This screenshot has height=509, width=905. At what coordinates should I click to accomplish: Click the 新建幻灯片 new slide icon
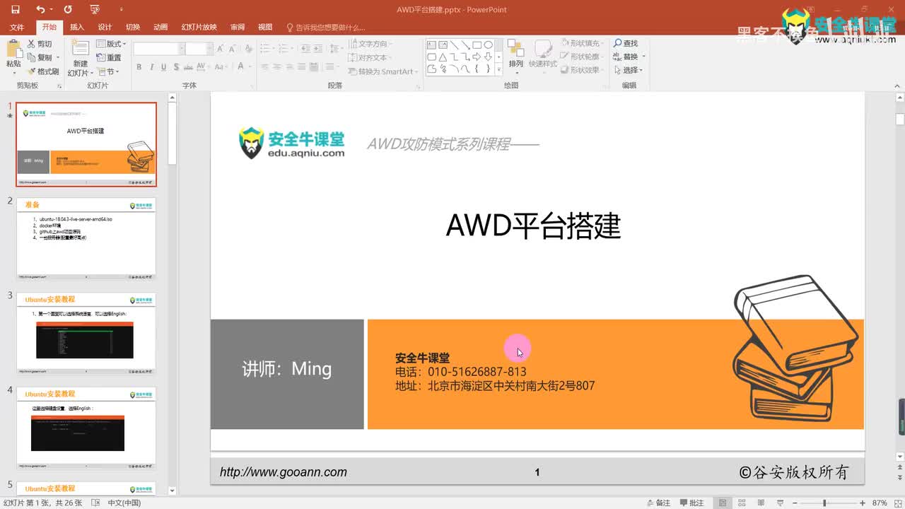coord(80,48)
